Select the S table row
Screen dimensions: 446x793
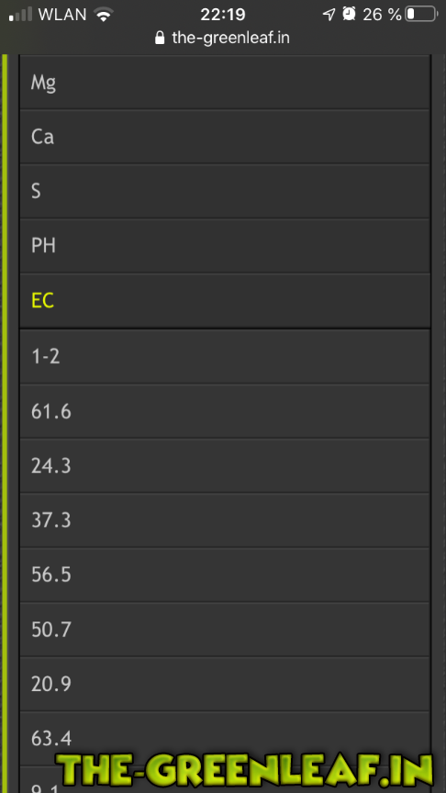pyautogui.click(x=225, y=191)
